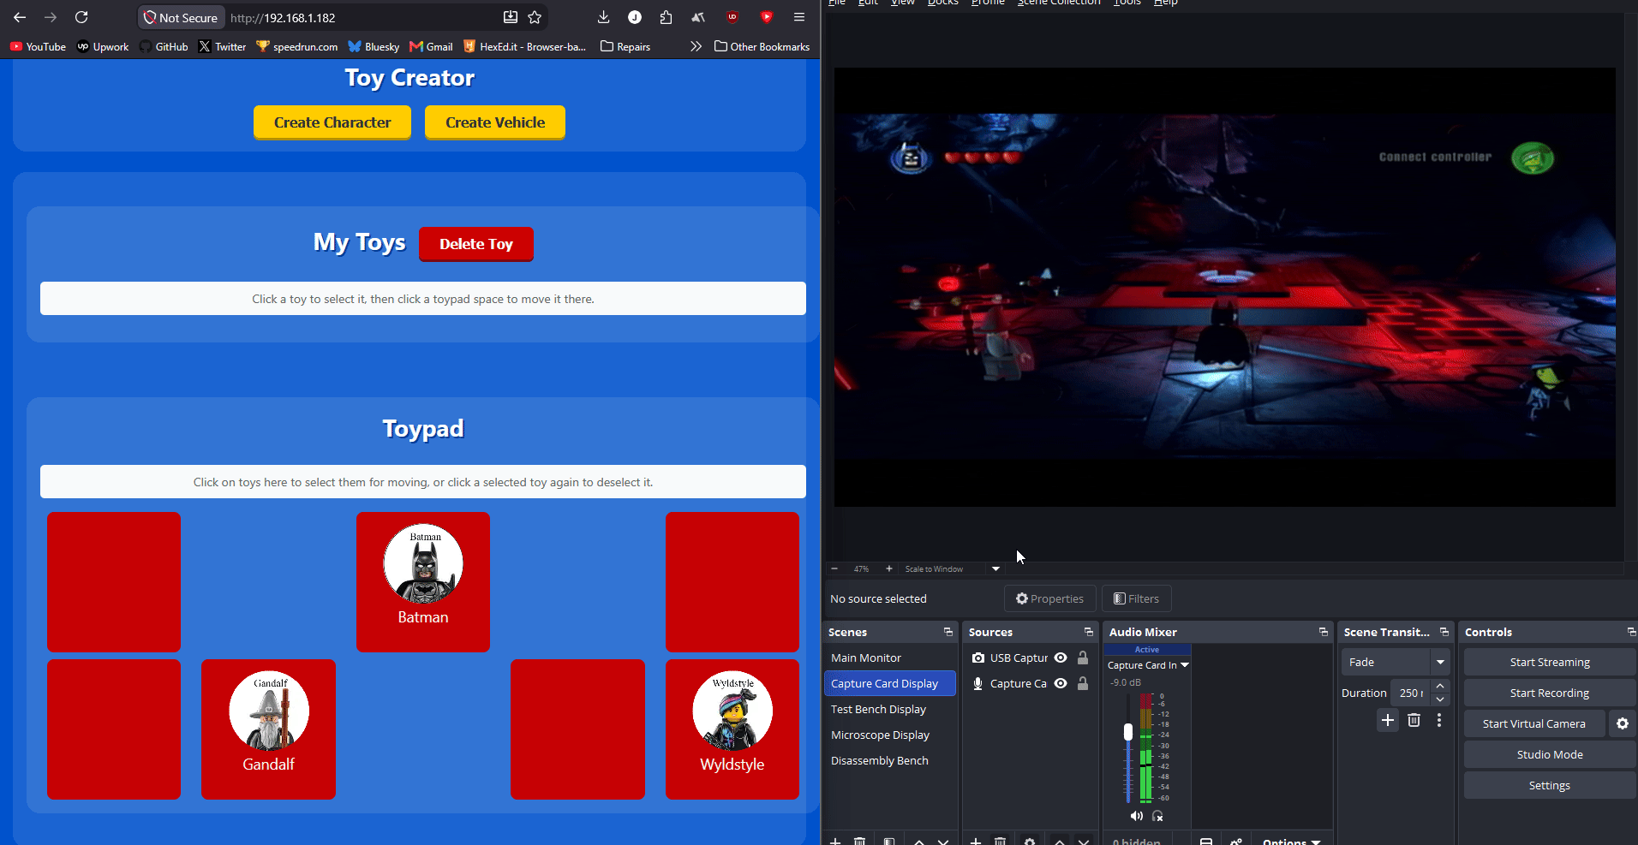The width and height of the screenshot is (1638, 845).
Task: Select the Wyldstyle toy on the toypad
Action: (732, 729)
